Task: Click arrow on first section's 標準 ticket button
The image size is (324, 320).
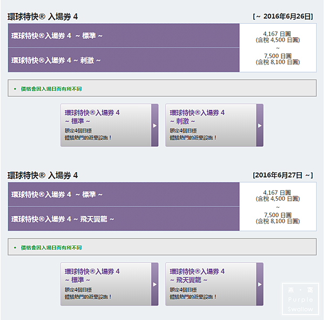Action: click(154, 125)
